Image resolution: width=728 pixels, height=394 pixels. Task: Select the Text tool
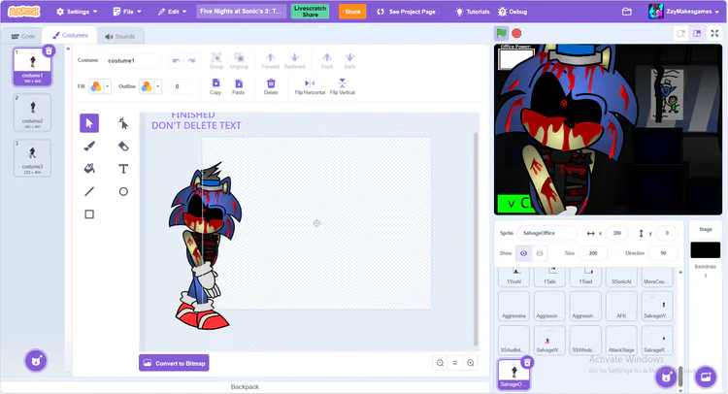123,169
